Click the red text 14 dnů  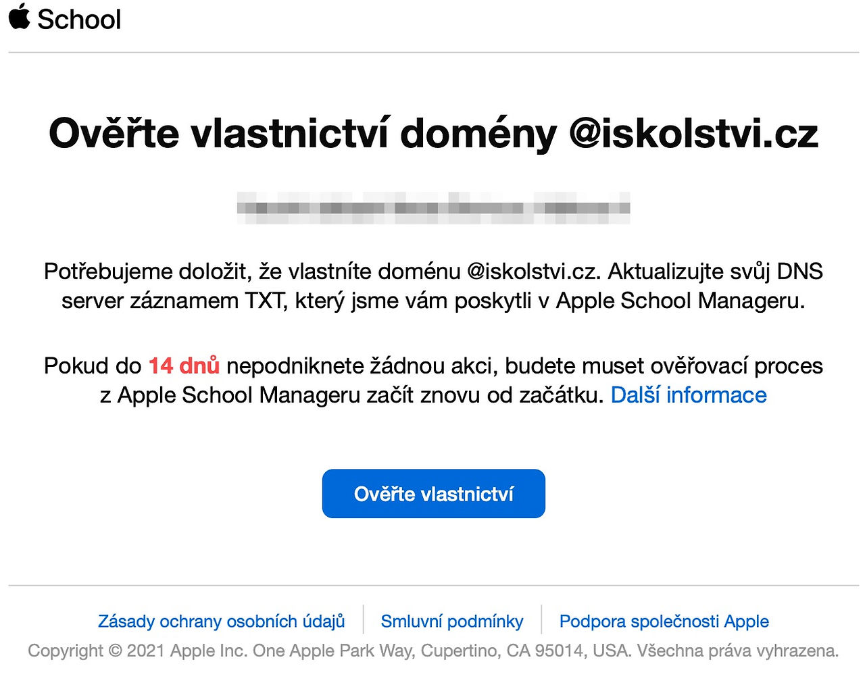184,365
